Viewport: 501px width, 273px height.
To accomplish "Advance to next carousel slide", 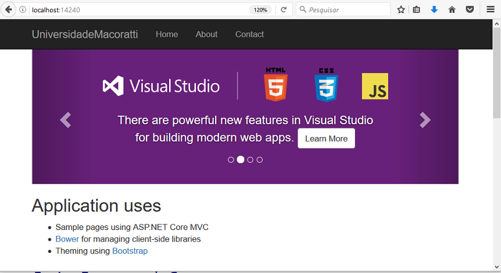I will [425, 120].
